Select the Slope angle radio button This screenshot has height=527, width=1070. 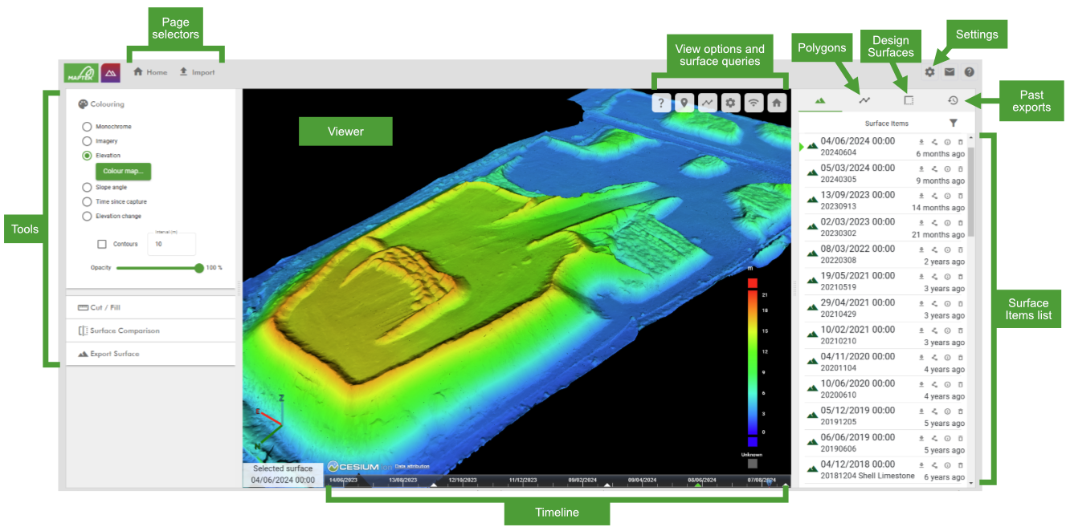(87, 187)
